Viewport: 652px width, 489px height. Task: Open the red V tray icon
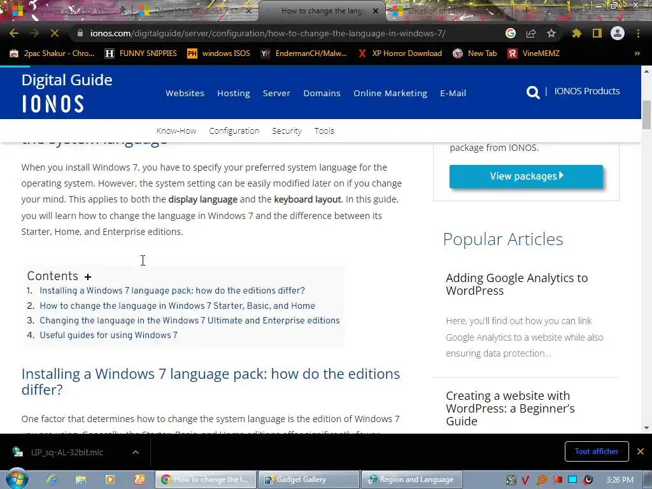point(525,480)
